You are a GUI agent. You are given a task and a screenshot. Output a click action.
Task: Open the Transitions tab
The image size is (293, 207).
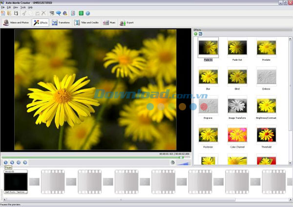[x=61, y=22]
